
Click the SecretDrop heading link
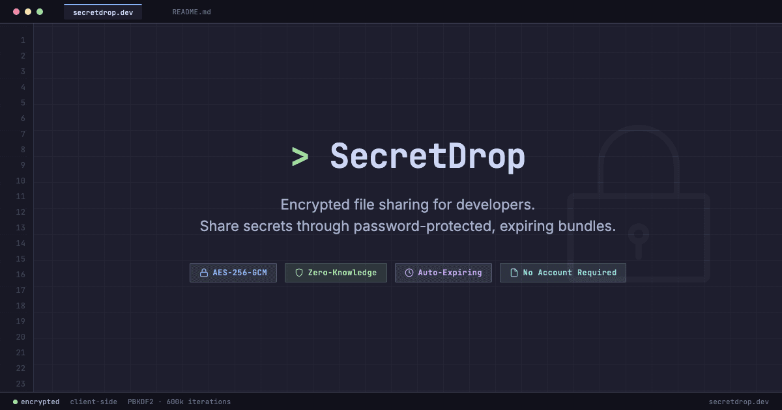pyautogui.click(x=428, y=156)
